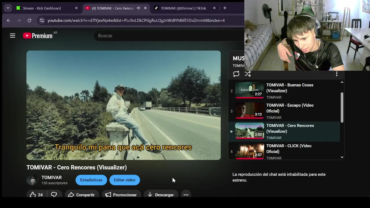370x208 pixels.
Task: Open TOMIVAR - CLICK (Video Oficial) title
Action: click(x=289, y=148)
